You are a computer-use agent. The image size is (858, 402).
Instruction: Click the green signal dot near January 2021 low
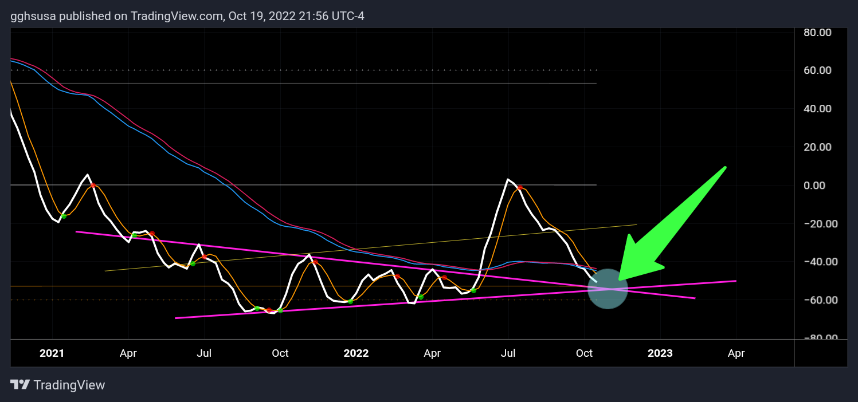pyautogui.click(x=64, y=216)
